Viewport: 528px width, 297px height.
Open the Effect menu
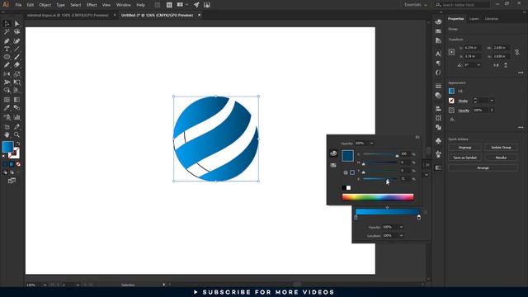[92, 5]
